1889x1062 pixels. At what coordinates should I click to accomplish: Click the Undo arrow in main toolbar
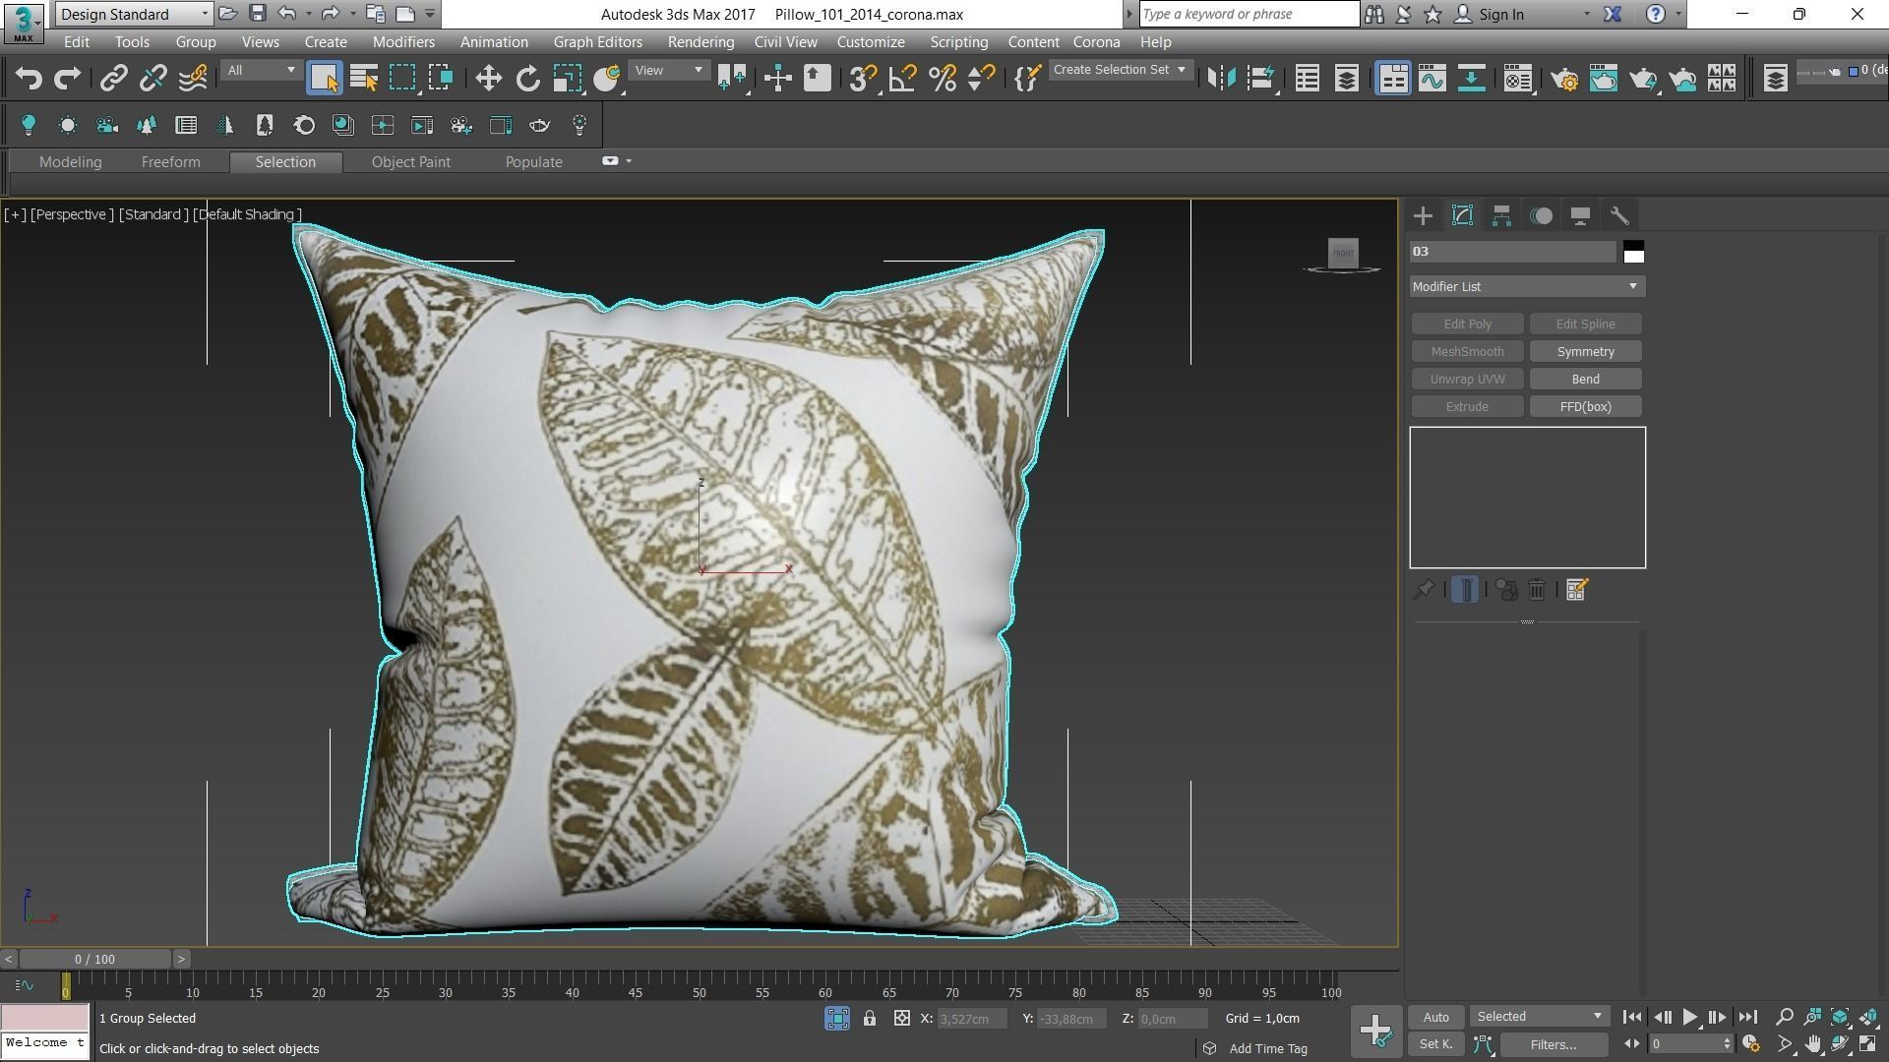[29, 79]
